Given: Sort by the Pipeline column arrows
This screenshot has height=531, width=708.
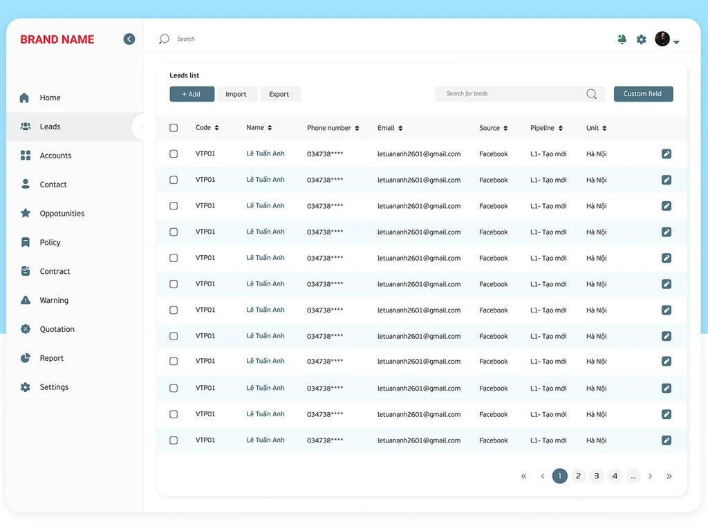Looking at the screenshot, I should coord(560,128).
